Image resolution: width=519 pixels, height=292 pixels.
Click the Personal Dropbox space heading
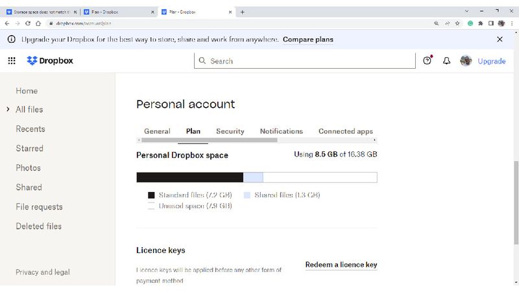click(182, 155)
